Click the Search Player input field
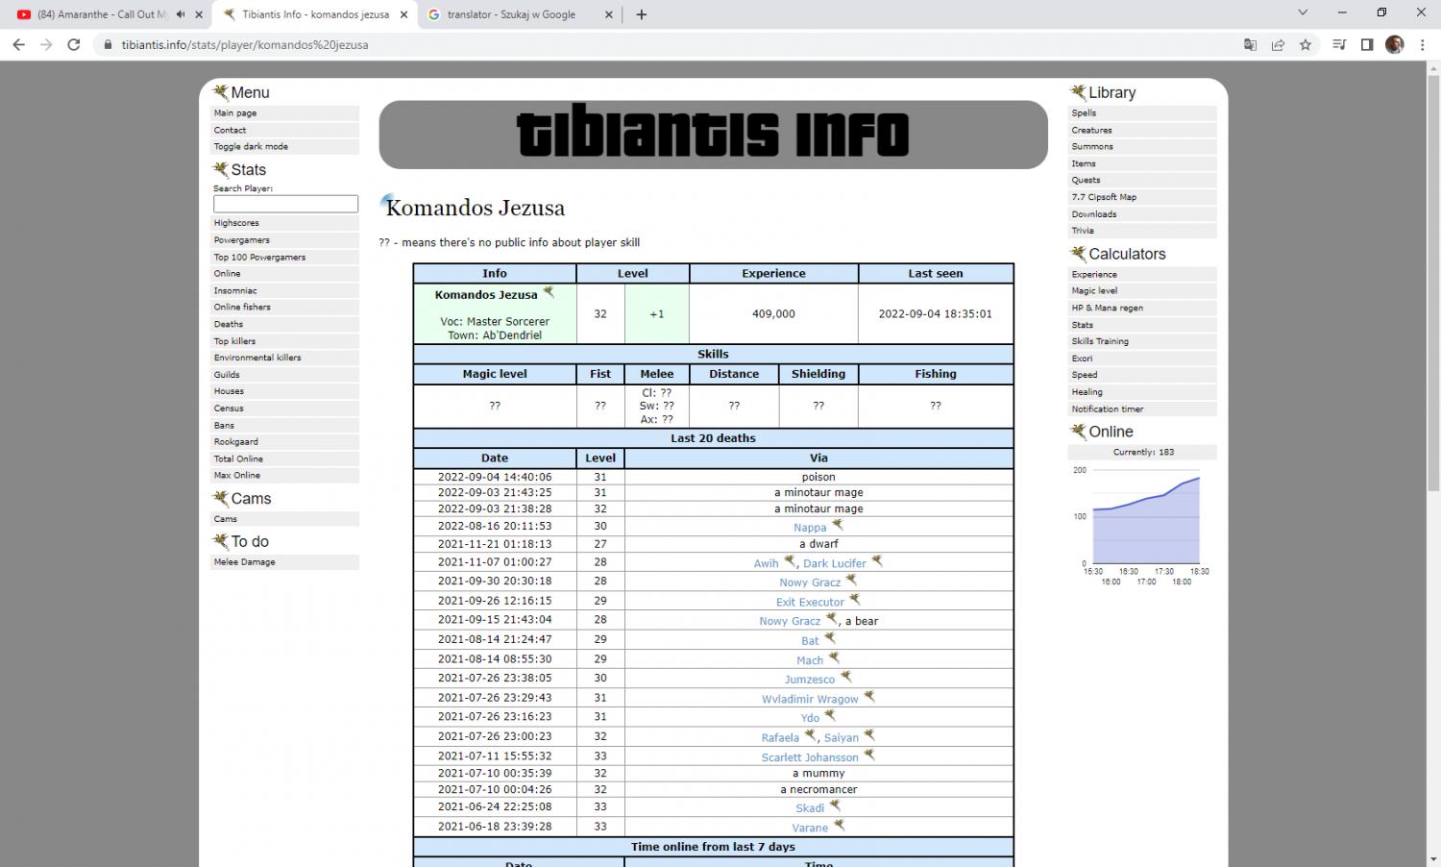 coord(285,204)
